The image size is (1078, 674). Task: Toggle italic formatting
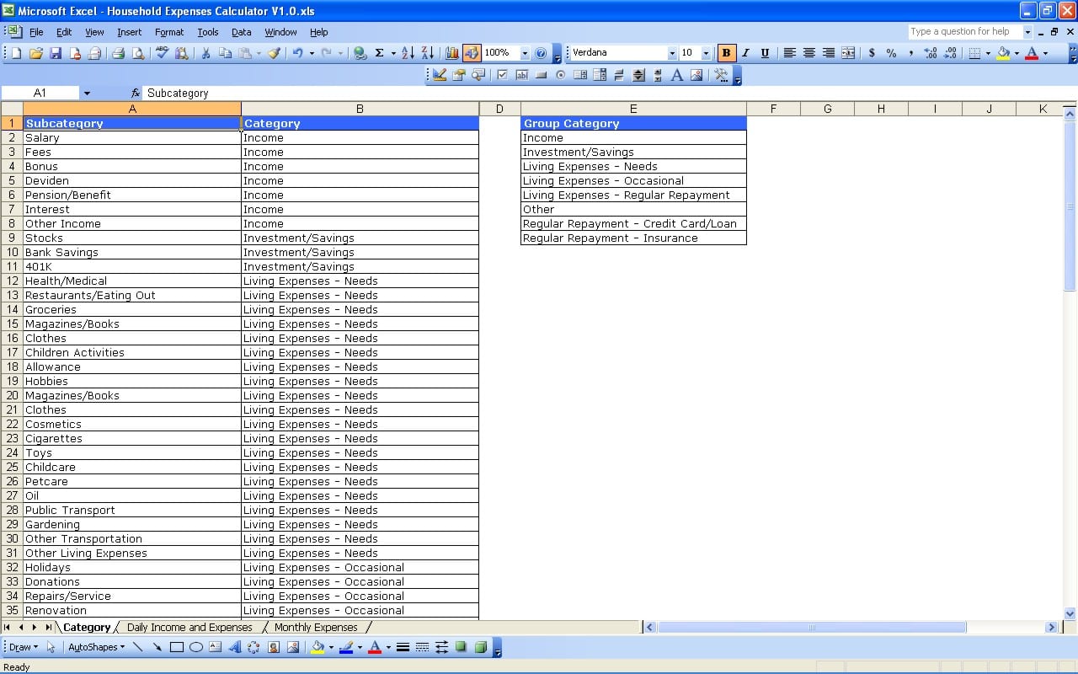pyautogui.click(x=745, y=52)
